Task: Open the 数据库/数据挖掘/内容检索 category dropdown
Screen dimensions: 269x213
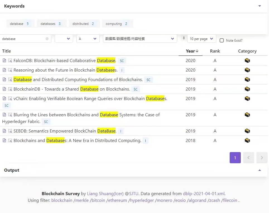Action: [140, 39]
